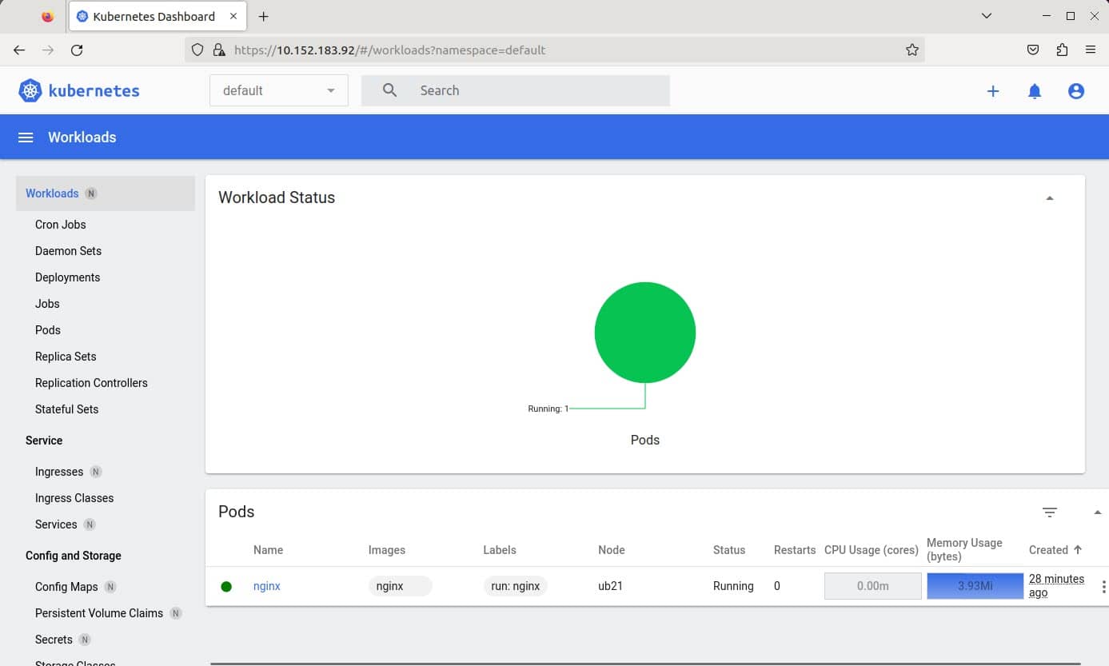Open the Pods filter icon
Viewport: 1109px width, 666px height.
point(1050,512)
